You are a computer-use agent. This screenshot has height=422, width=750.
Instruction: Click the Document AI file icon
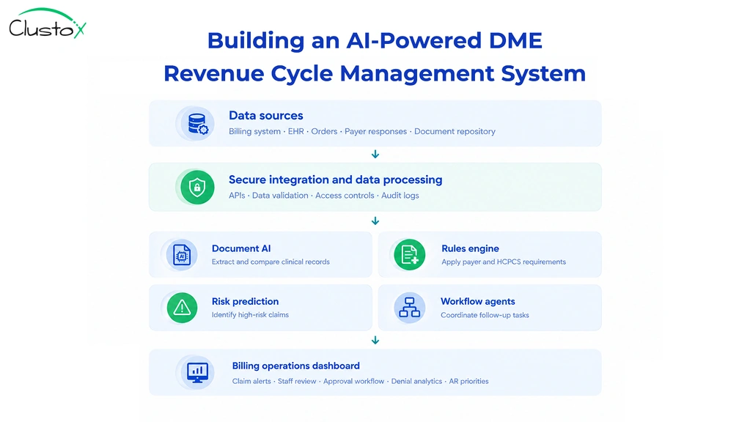(x=182, y=255)
